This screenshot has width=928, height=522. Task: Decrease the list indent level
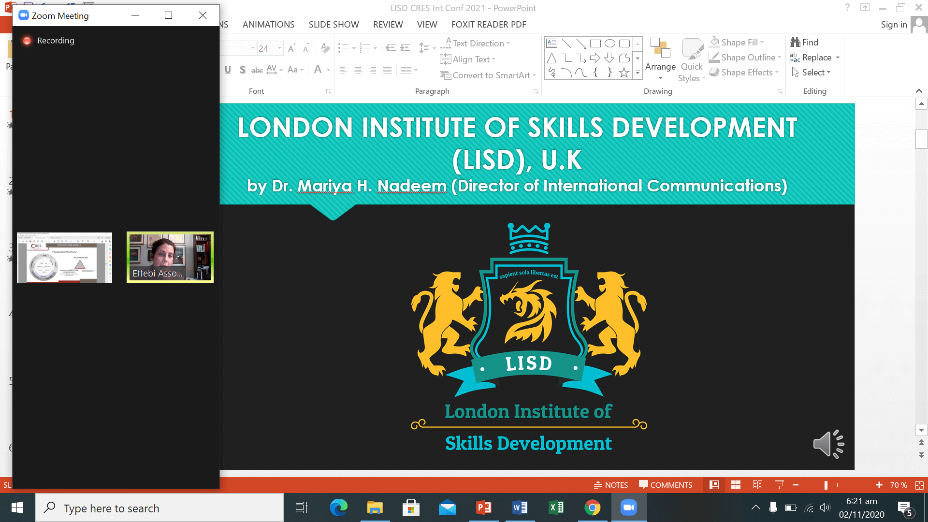(x=391, y=48)
